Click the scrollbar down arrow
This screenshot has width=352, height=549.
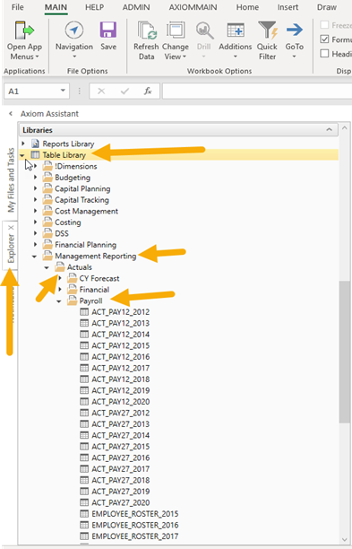(x=345, y=539)
